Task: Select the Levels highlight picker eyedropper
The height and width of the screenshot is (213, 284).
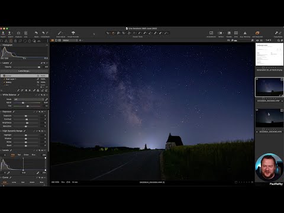Action: [x=38, y=173]
